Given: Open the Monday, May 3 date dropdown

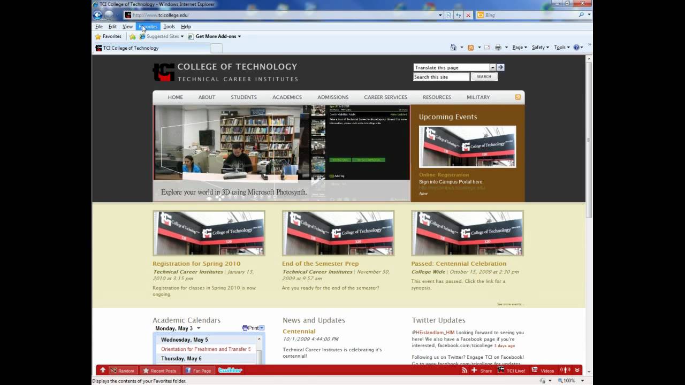Looking at the screenshot, I should tap(199, 328).
